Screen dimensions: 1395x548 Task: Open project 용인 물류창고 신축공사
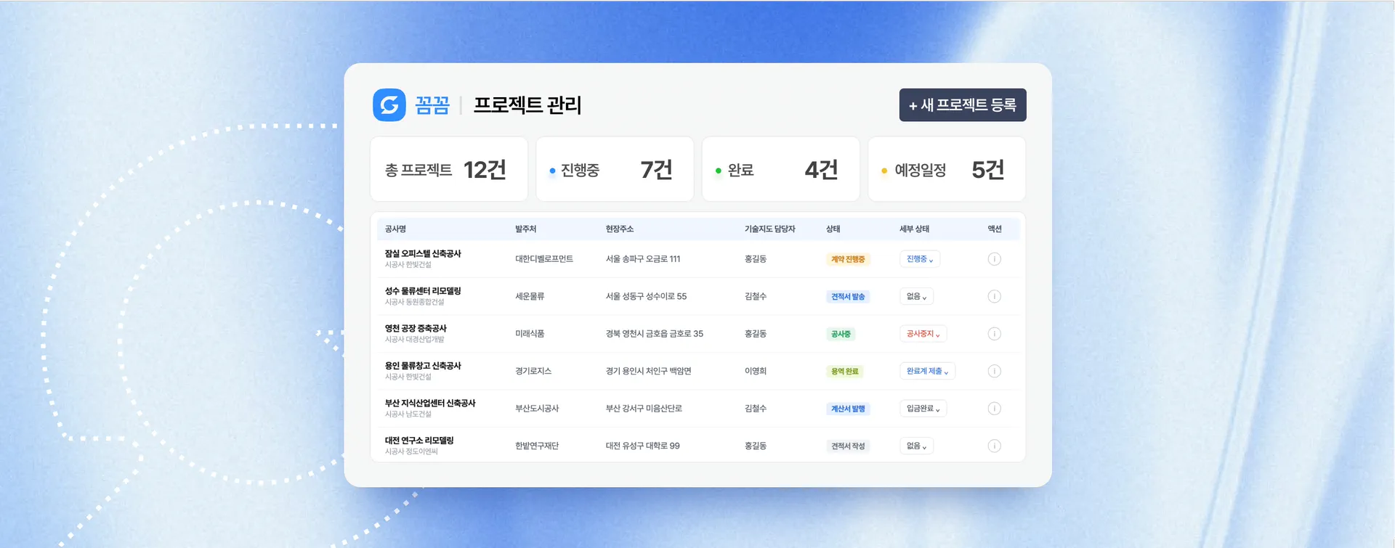pos(423,365)
